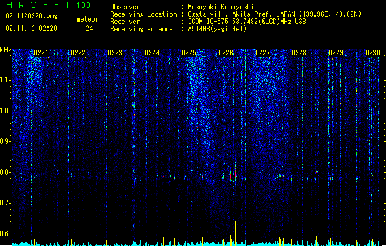This screenshot has width=387, height=246.
Task: Click the Receiving Location label
Action: (143, 14)
